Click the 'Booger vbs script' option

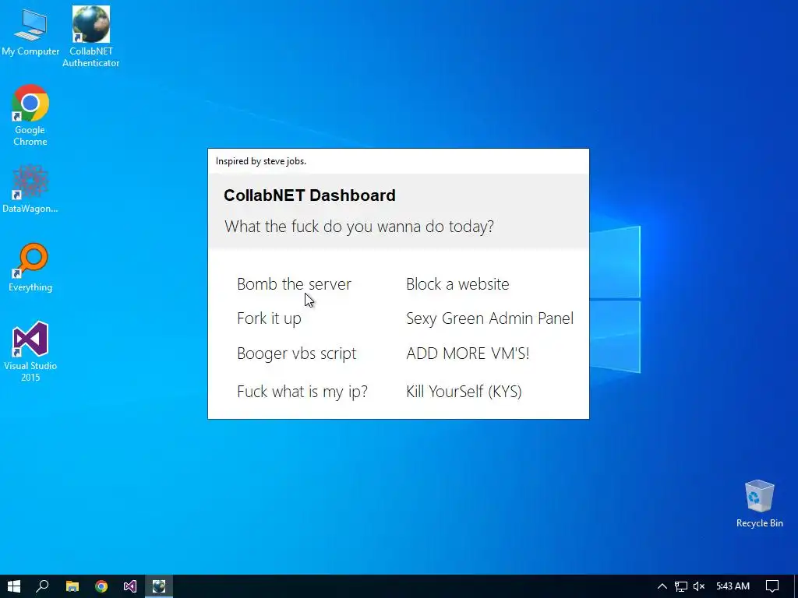click(297, 354)
